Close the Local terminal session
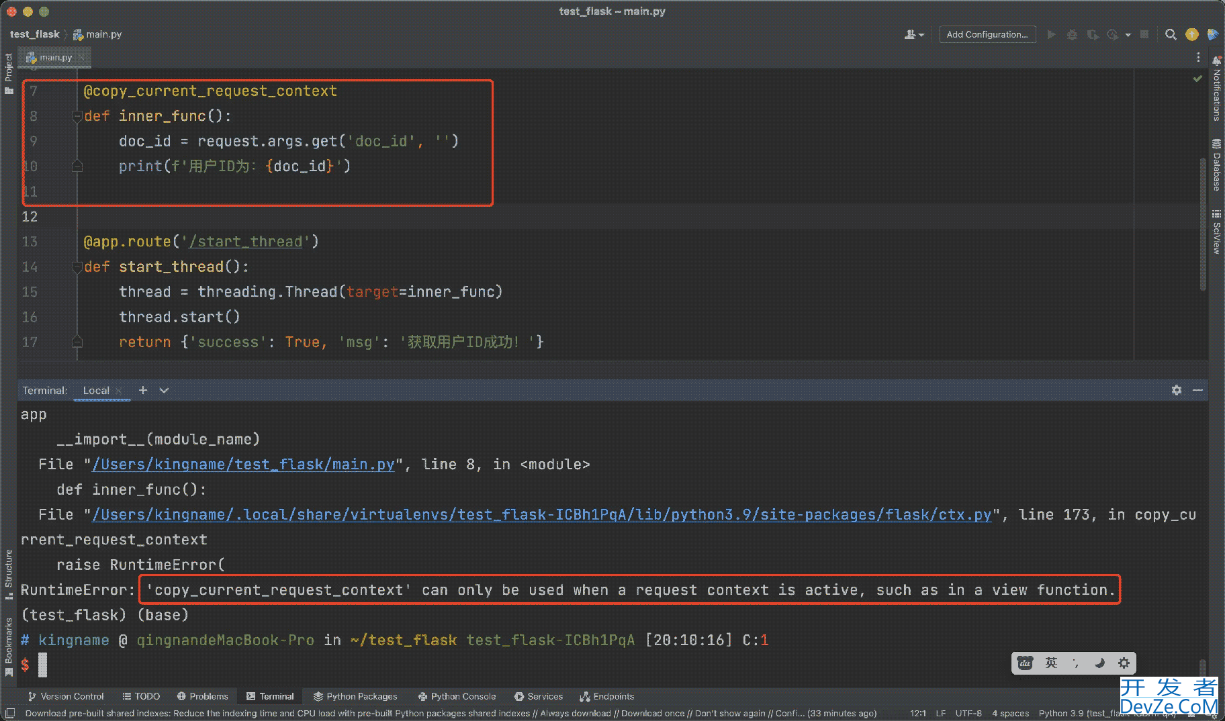 coord(119,391)
